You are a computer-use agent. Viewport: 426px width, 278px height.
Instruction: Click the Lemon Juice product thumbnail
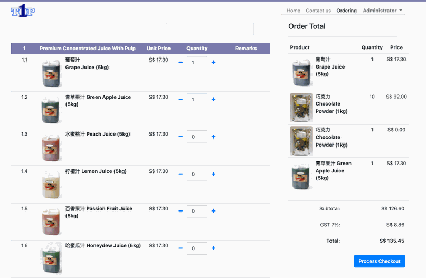[x=52, y=184]
